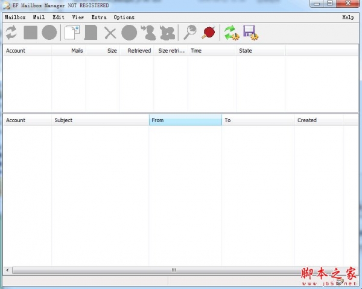Open the Mailbox menu
The height and width of the screenshot is (289, 362).
(x=16, y=18)
